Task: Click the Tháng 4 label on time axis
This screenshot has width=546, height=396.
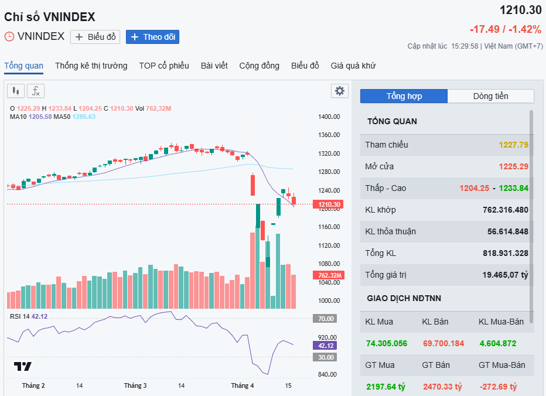Action: coord(243,385)
